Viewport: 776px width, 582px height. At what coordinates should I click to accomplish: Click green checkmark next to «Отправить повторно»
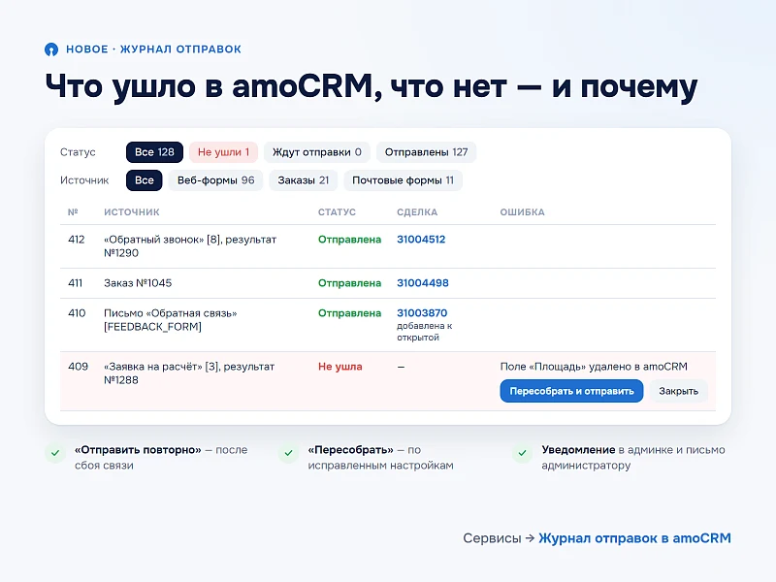pos(55,453)
